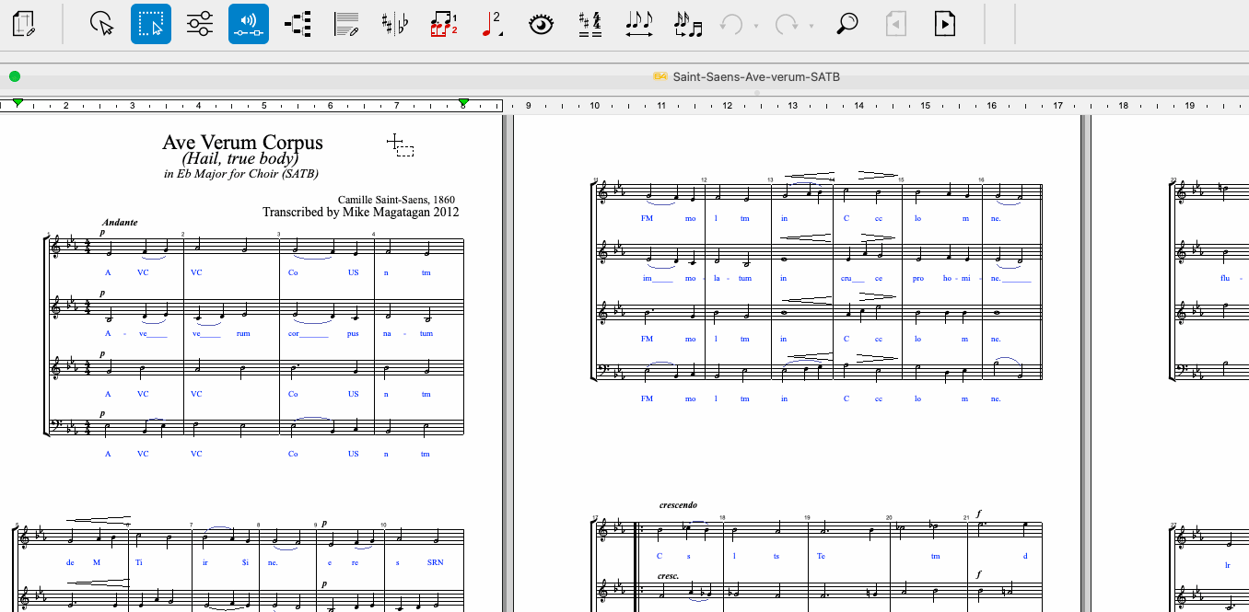Click the magnifying glass zoom tool
Screen dimensions: 1249x612
pos(846,24)
